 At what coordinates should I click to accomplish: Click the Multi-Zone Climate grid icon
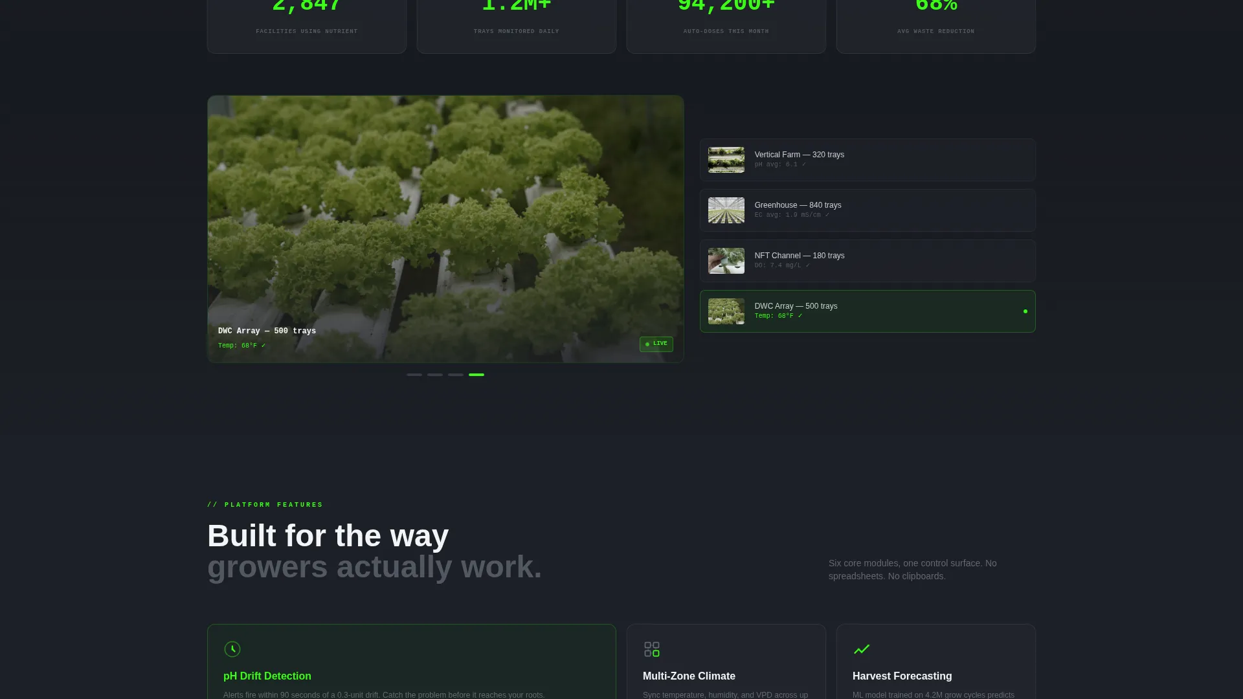point(652,649)
